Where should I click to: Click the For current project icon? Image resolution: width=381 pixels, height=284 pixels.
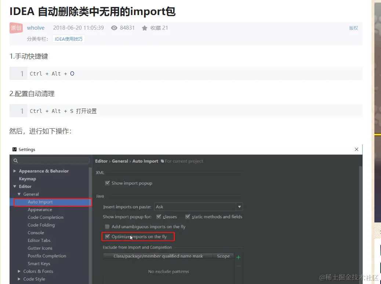pyautogui.click(x=162, y=161)
